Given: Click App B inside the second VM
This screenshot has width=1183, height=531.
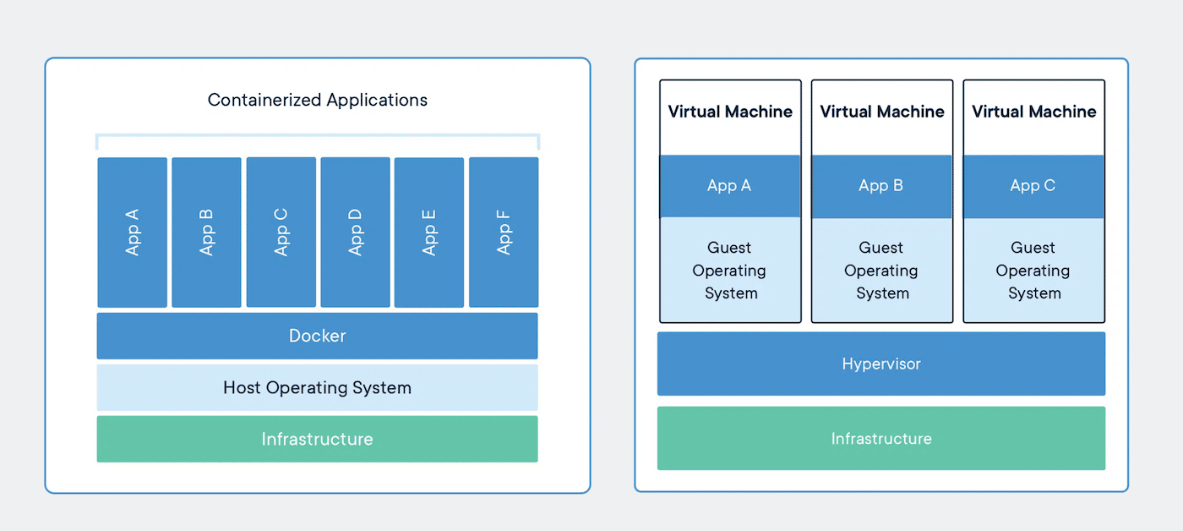Looking at the screenshot, I should click(x=881, y=185).
